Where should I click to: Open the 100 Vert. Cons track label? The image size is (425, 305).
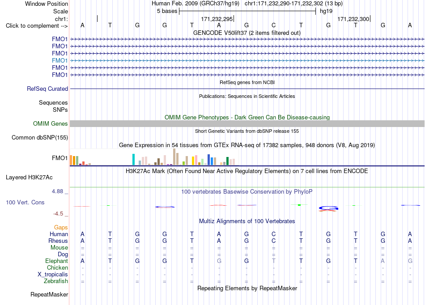tap(25, 202)
